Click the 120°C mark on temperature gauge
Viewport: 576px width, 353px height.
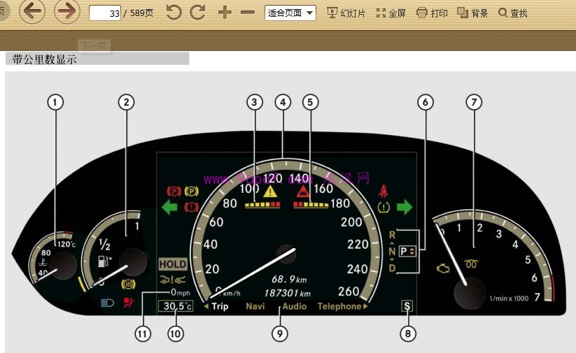click(x=66, y=244)
